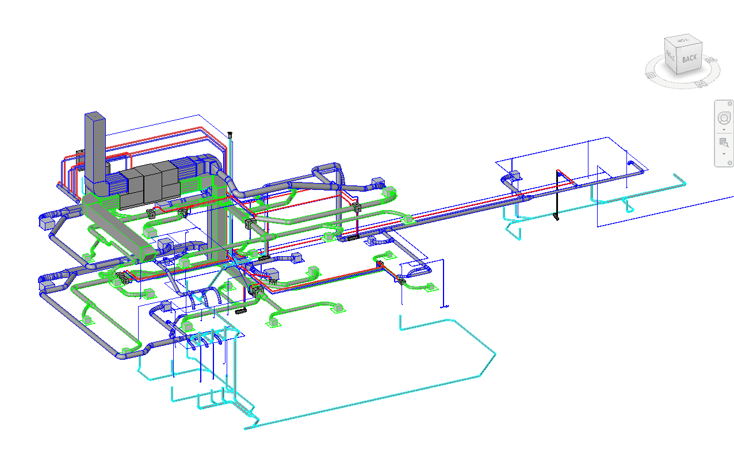
Task: Orient view using the ViewCube RIGHT face
Action: tap(670, 56)
